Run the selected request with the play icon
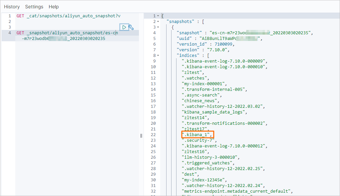 tap(124, 27)
